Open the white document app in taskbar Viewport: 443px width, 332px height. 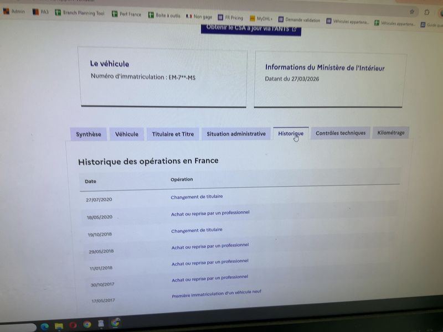click(x=101, y=324)
